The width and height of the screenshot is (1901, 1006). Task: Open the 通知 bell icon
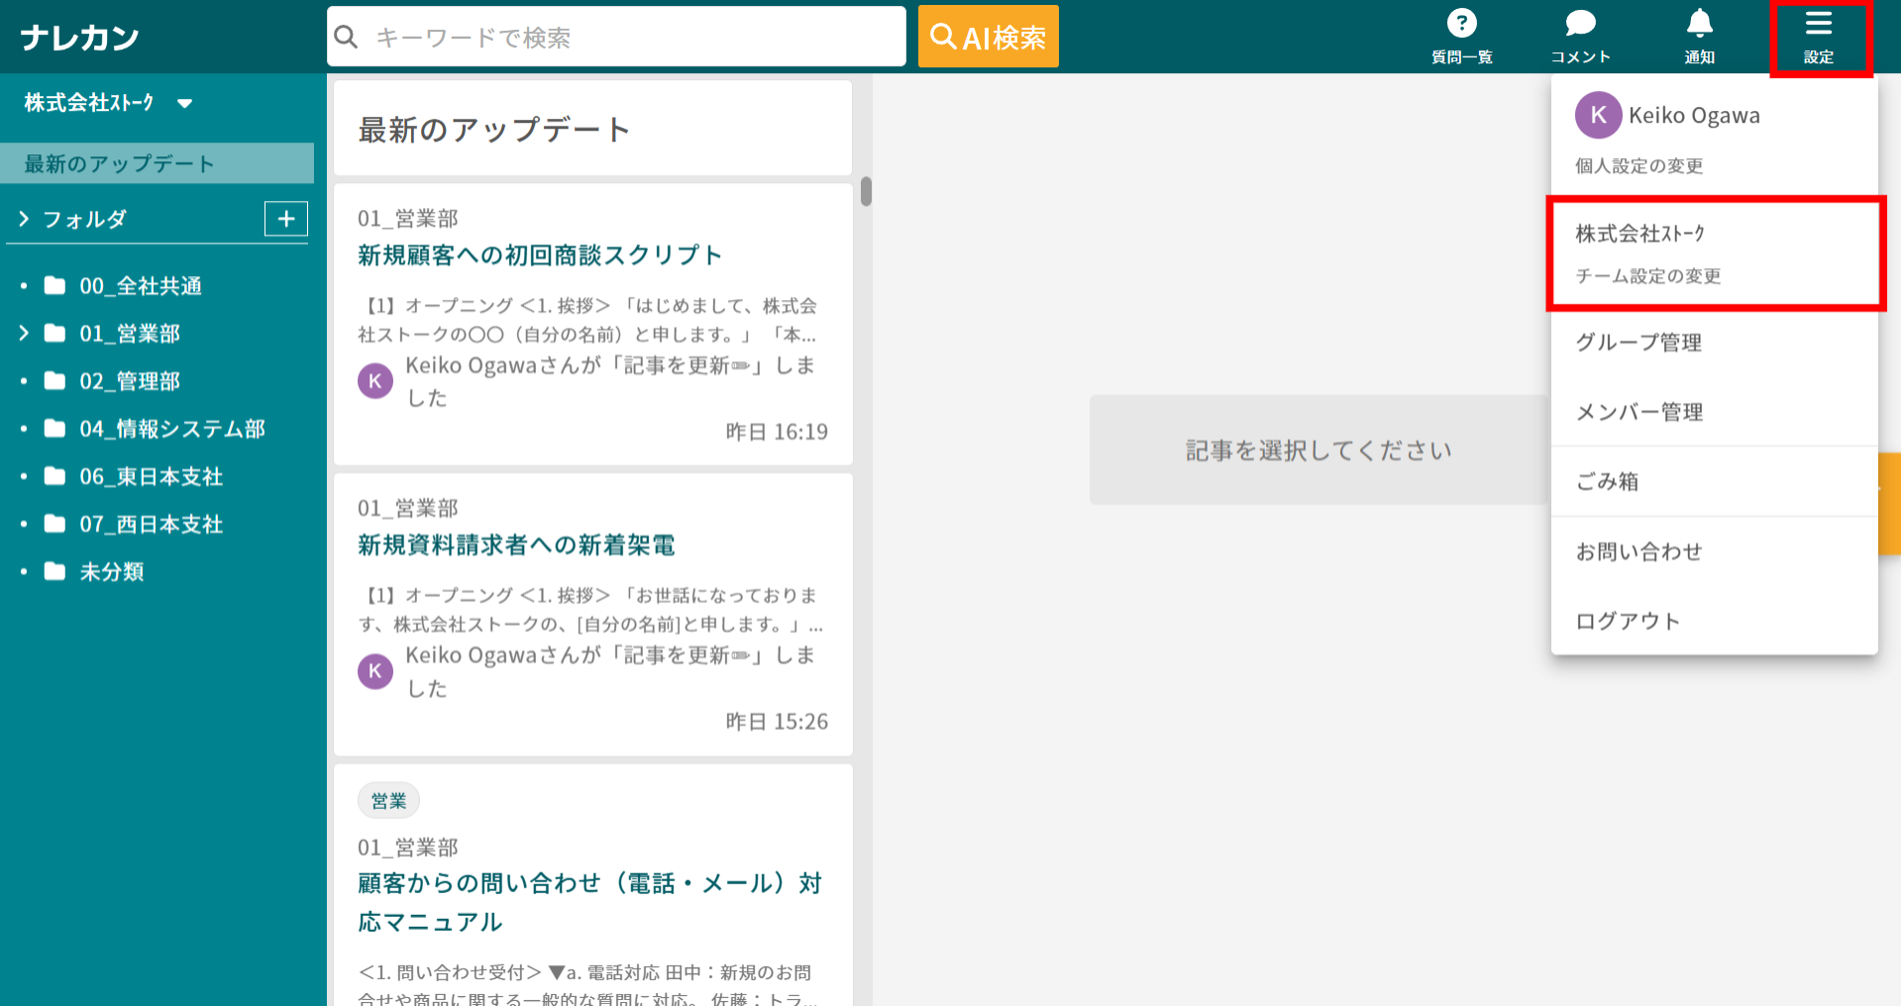pyautogui.click(x=1699, y=23)
